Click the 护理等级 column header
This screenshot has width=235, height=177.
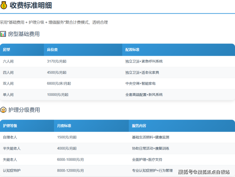[x=10, y=126]
